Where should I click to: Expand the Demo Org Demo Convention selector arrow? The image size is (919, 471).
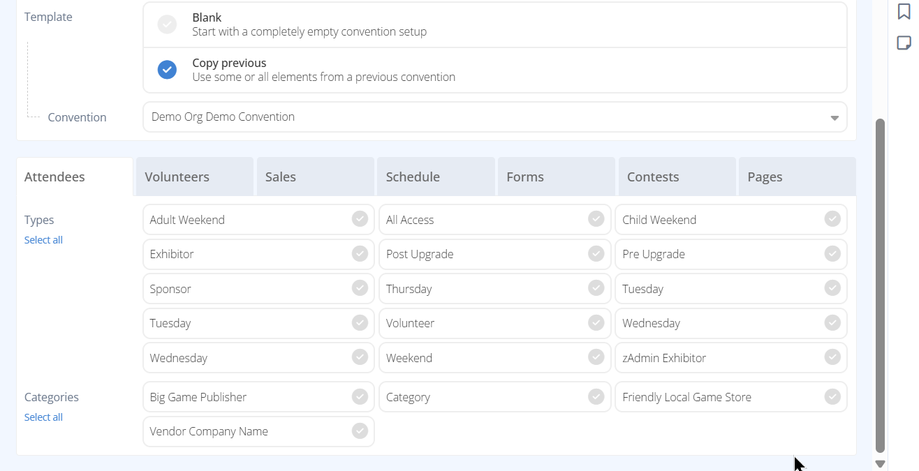pyautogui.click(x=834, y=118)
